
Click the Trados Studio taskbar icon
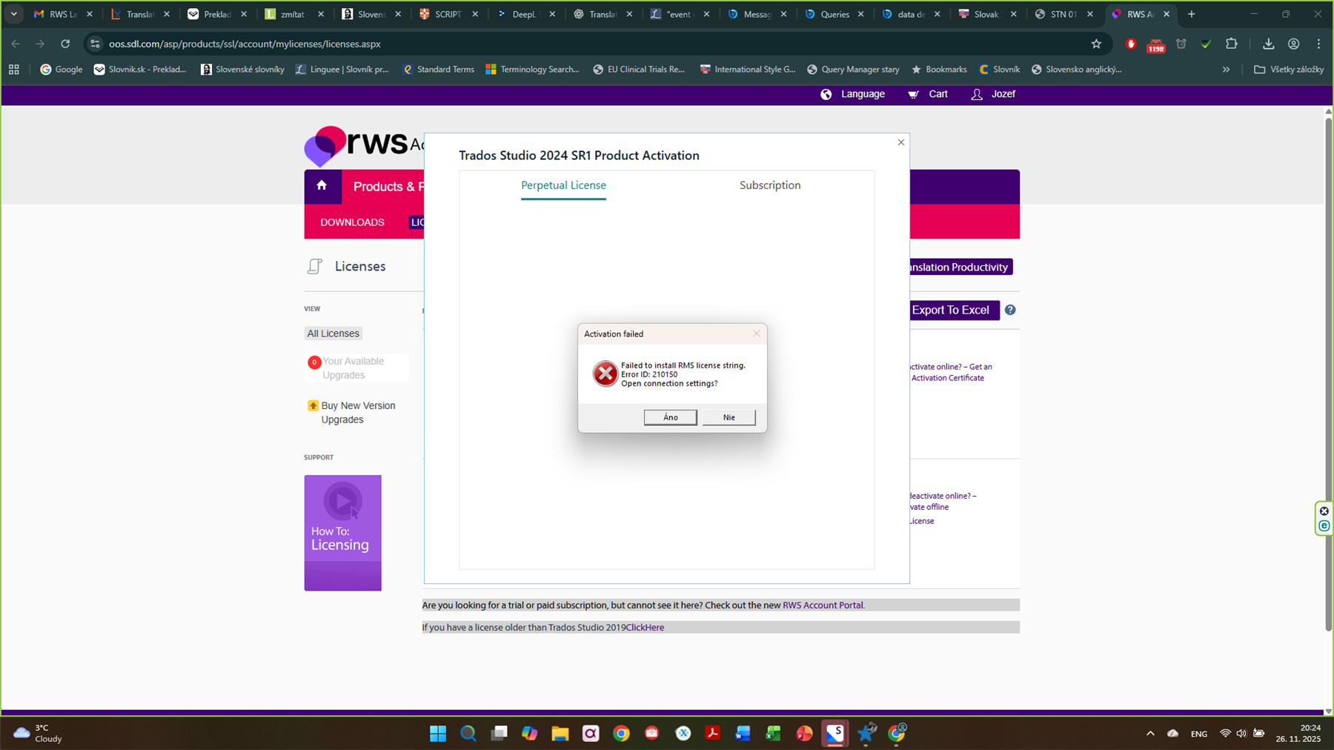tap(834, 734)
